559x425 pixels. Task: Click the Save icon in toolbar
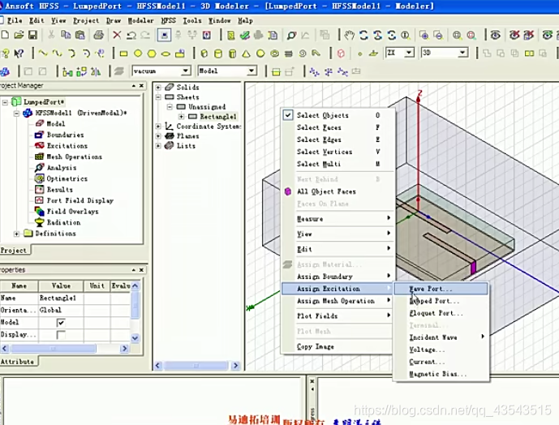click(32, 35)
